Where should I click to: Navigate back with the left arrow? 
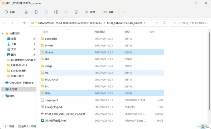click(5, 23)
